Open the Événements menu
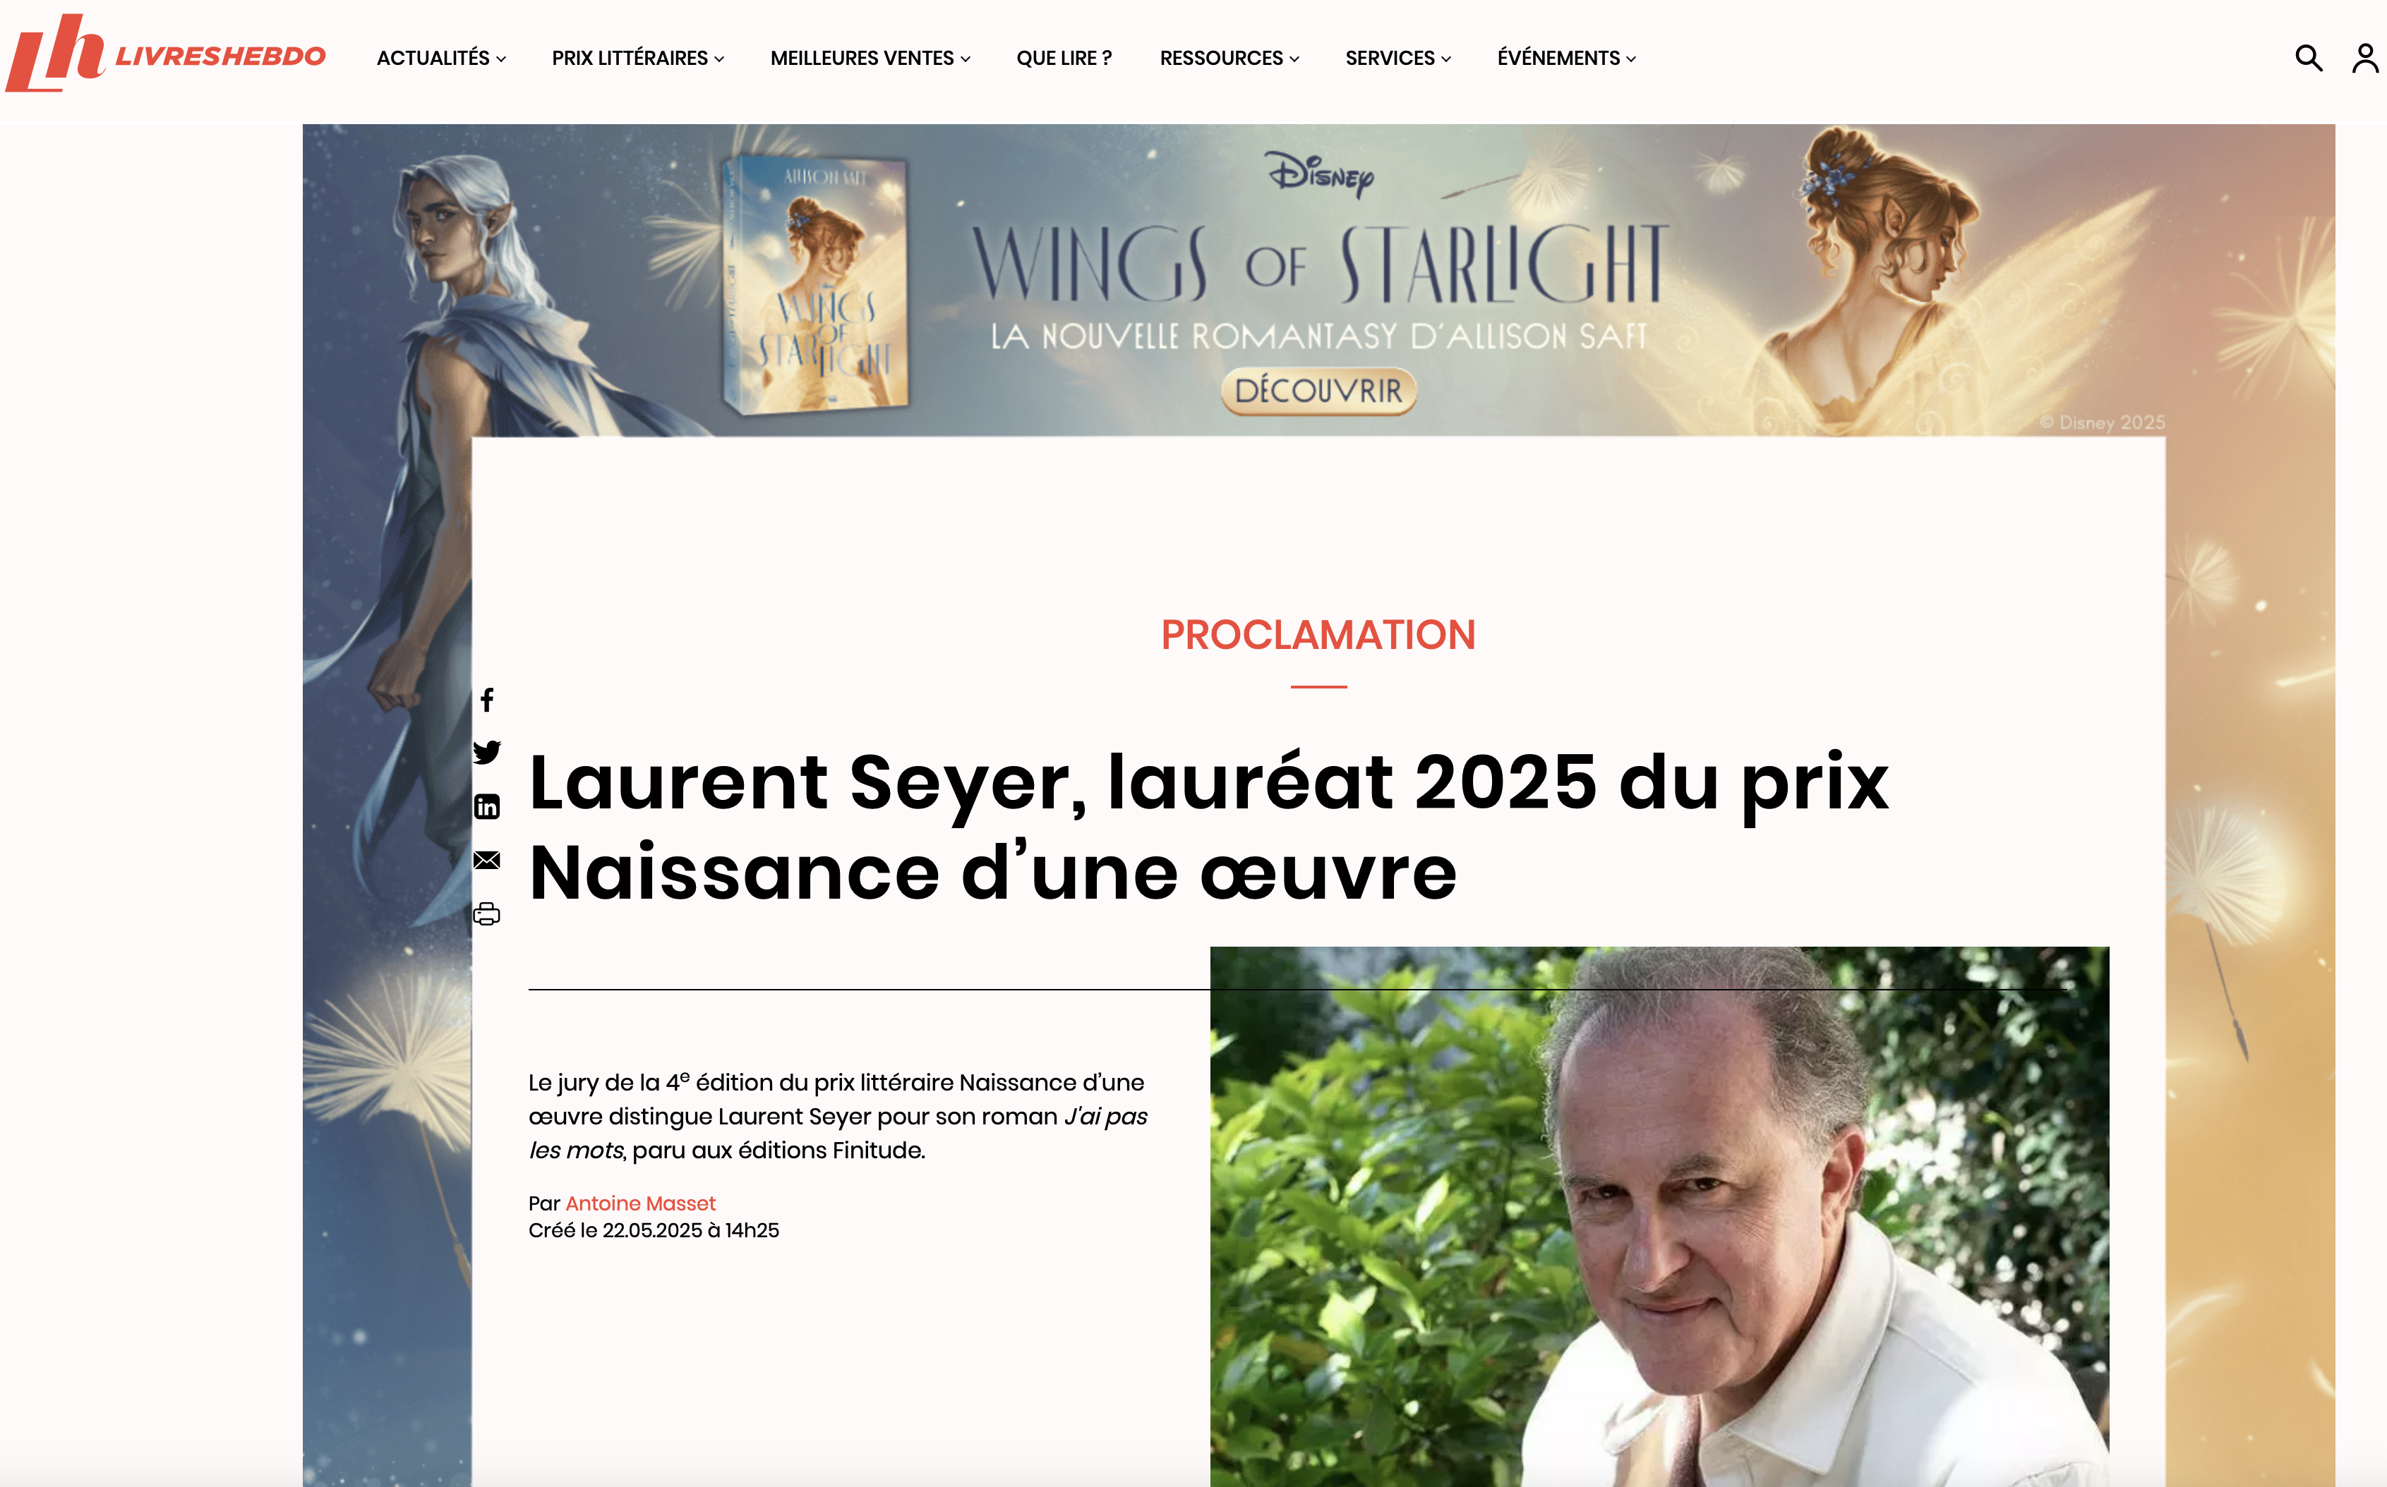This screenshot has height=1487, width=2387. (1566, 58)
